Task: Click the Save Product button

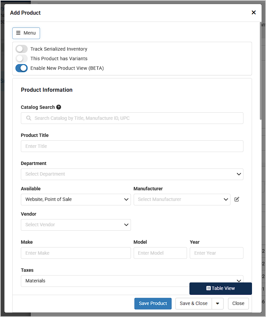Action: [153, 303]
